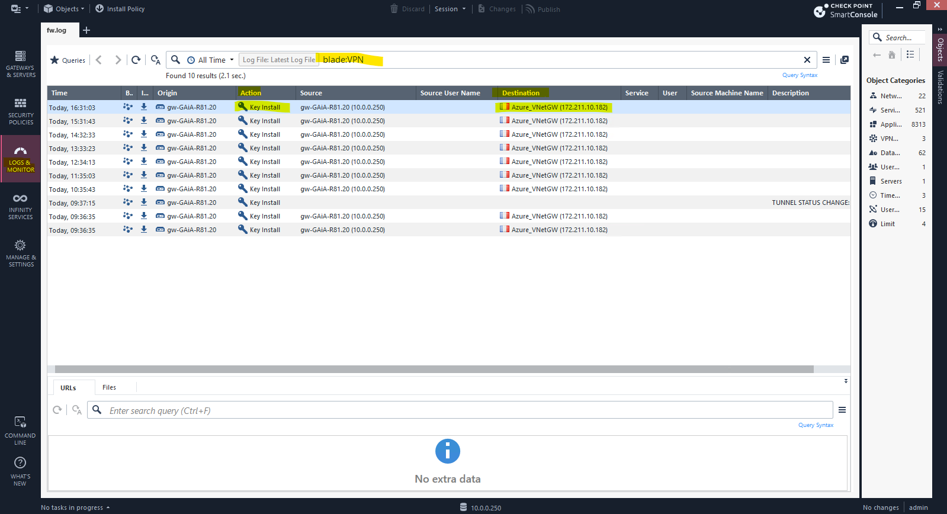The width and height of the screenshot is (947, 514).
Task: Change the All Time range dropdown
Action: coord(211,60)
